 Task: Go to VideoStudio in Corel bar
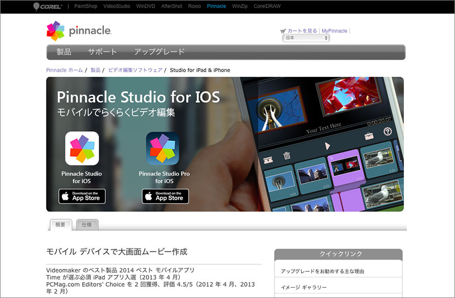tap(117, 6)
